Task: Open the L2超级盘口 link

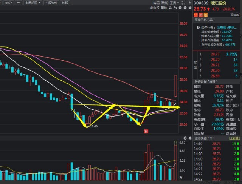Action: click(x=235, y=139)
